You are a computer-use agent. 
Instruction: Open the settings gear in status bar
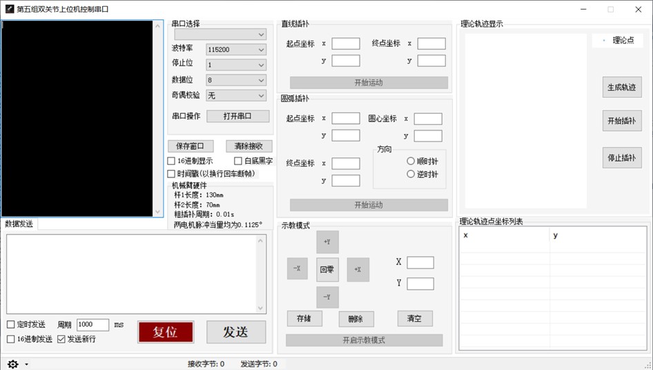(x=13, y=364)
